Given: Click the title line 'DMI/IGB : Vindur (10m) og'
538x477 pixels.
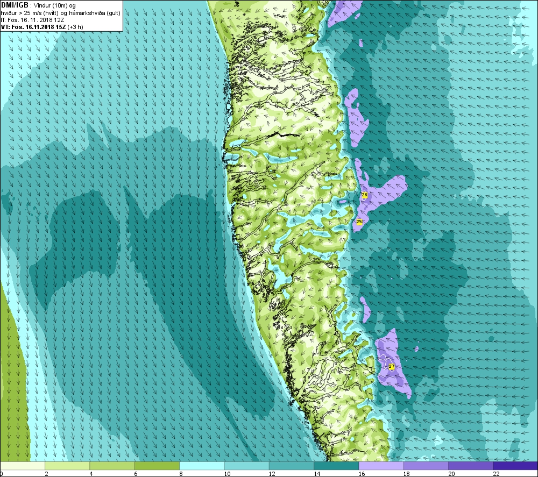Looking at the screenshot, I should (x=38, y=5).
